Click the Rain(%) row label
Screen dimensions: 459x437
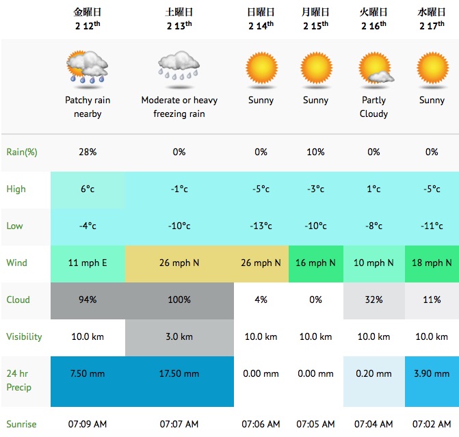click(x=22, y=152)
